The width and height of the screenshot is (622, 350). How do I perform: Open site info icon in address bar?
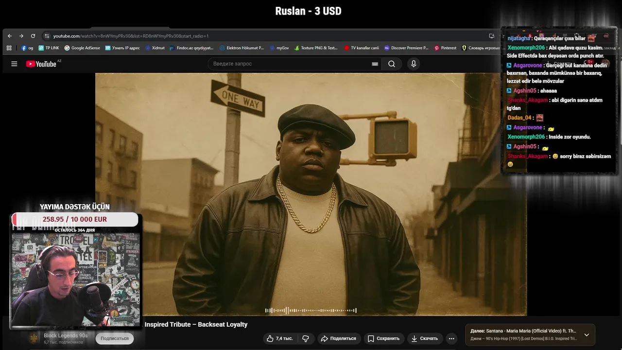[47, 36]
